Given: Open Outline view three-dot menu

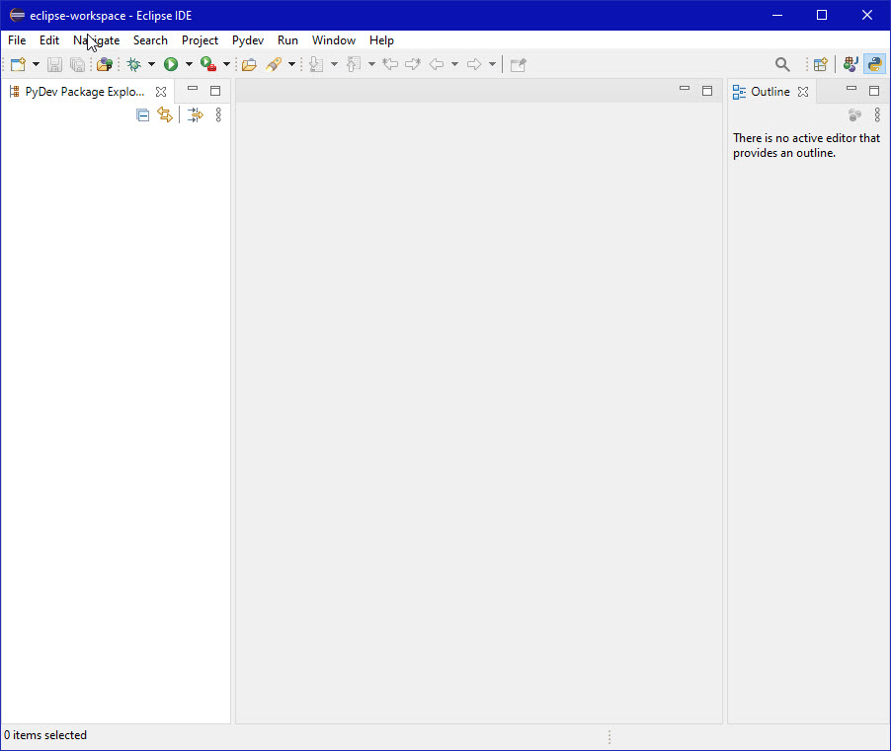Looking at the screenshot, I should pyautogui.click(x=877, y=115).
